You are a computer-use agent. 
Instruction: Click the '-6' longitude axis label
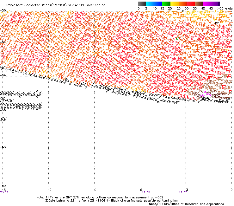tap(140, 190)
